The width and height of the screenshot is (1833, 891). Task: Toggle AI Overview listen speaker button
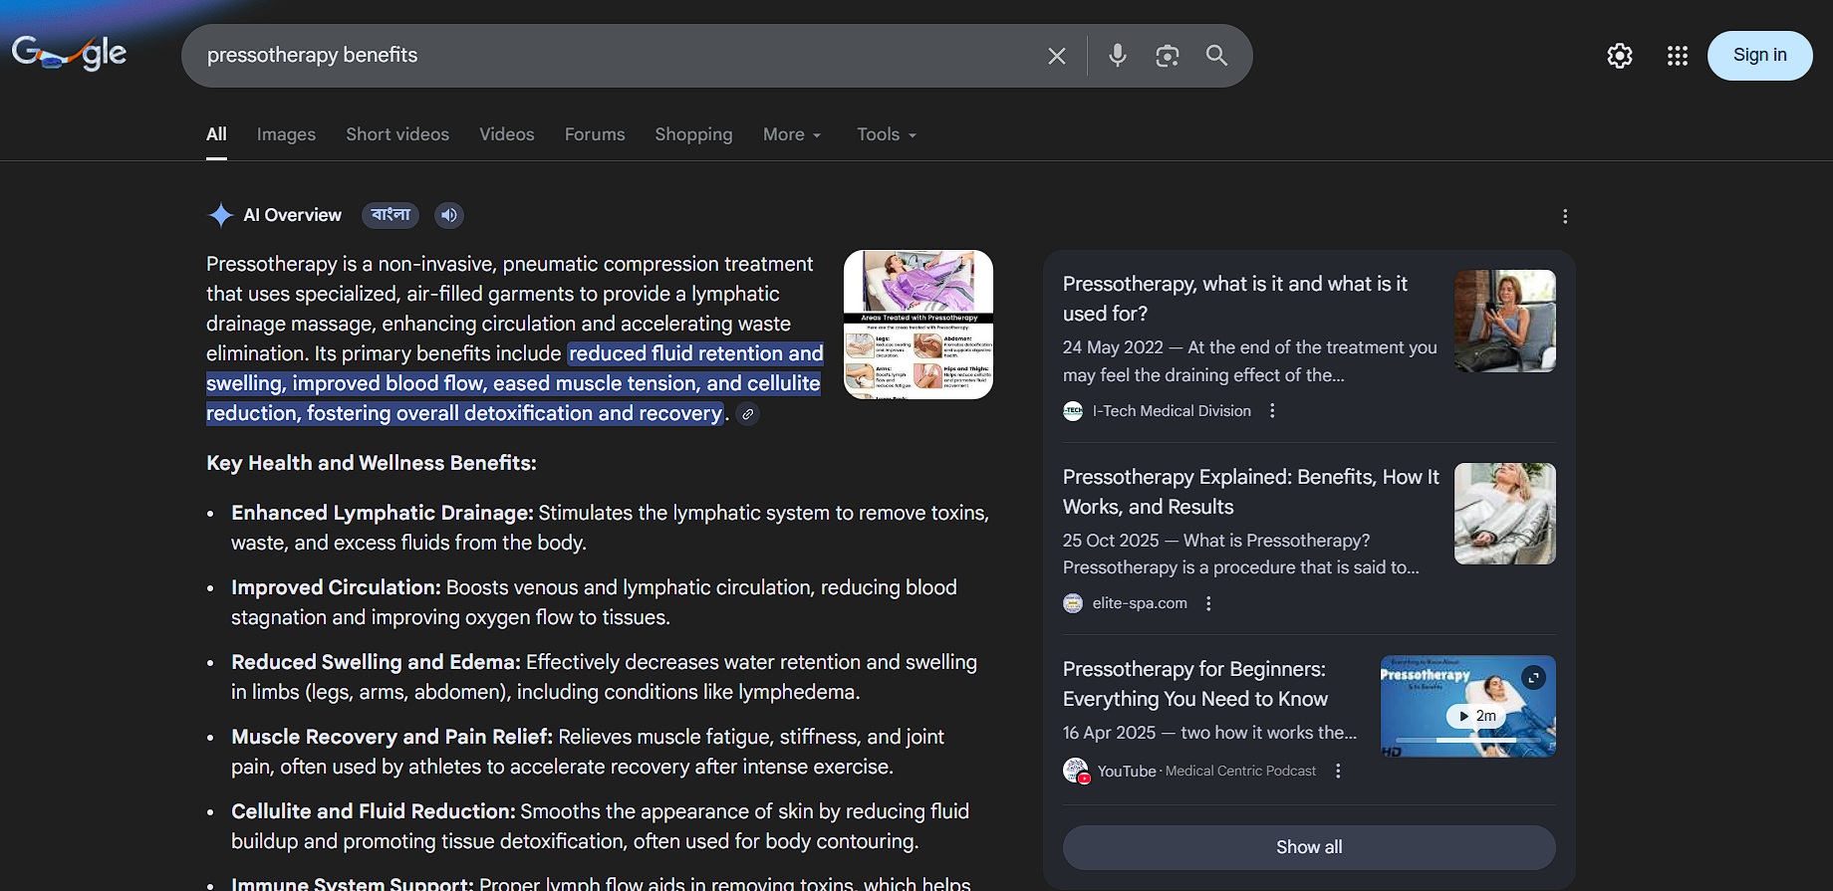(449, 215)
